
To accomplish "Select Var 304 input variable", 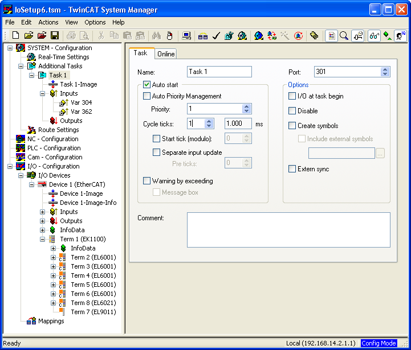I will (82, 102).
